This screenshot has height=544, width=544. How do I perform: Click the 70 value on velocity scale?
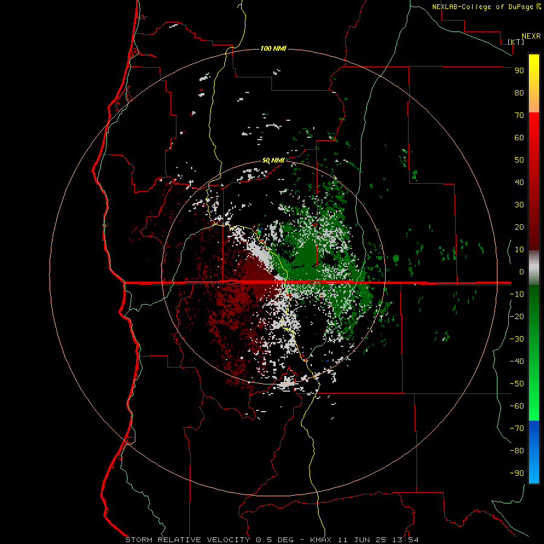click(519, 115)
